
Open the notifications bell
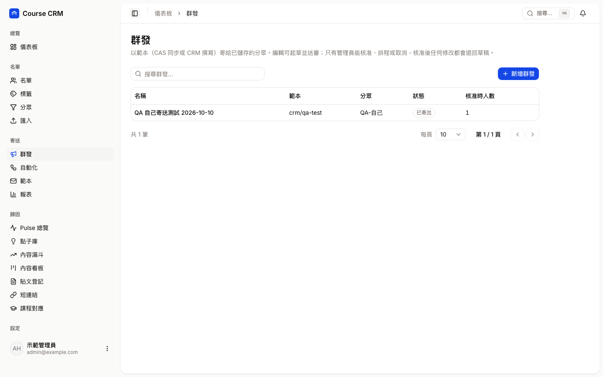tap(583, 13)
